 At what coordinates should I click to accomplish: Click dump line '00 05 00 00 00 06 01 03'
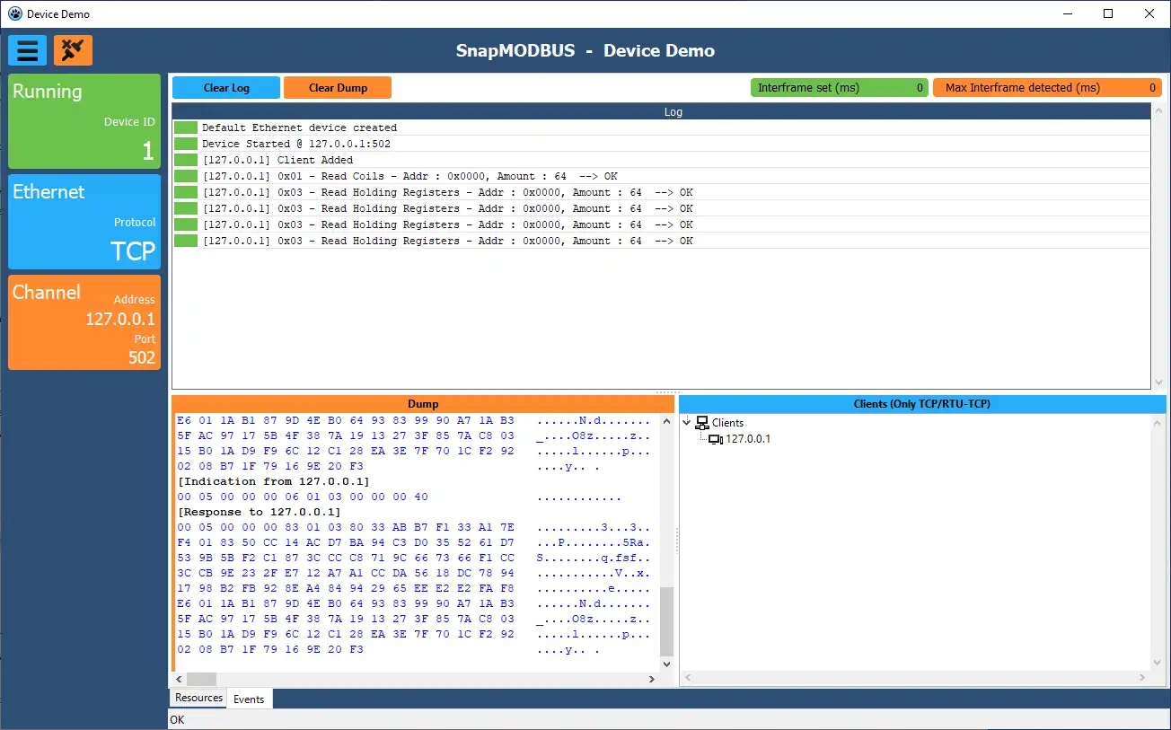[x=303, y=497]
